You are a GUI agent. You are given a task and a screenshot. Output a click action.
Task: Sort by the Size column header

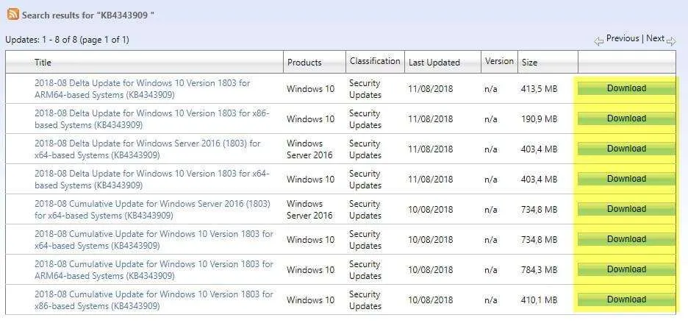529,63
